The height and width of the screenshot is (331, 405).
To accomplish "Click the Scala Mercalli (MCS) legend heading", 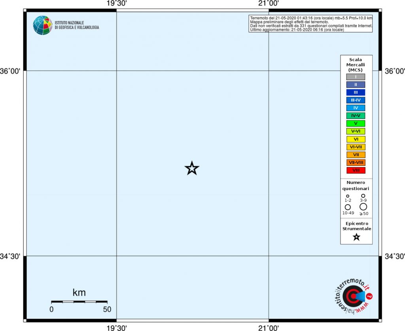I will [356, 65].
